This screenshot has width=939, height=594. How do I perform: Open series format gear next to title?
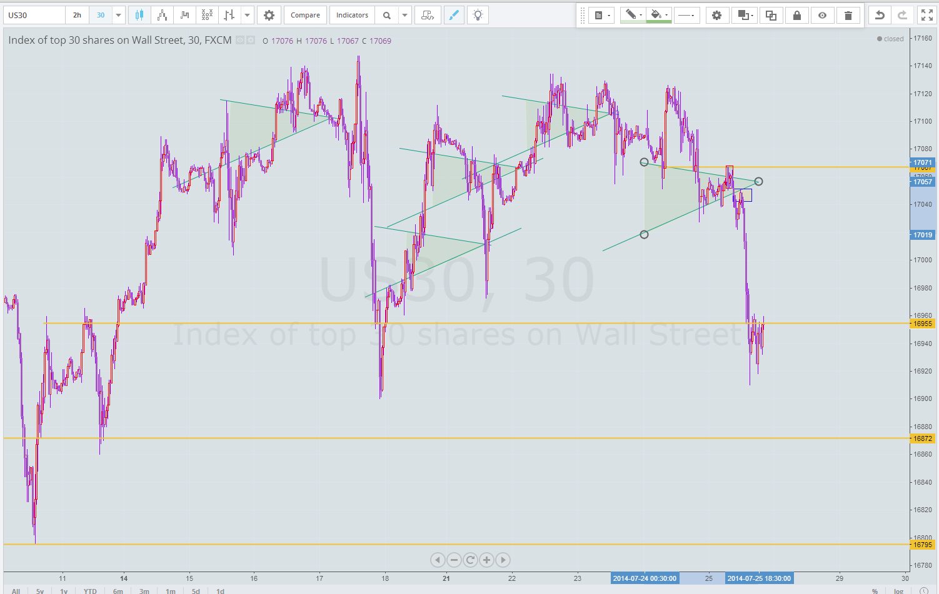(251, 41)
